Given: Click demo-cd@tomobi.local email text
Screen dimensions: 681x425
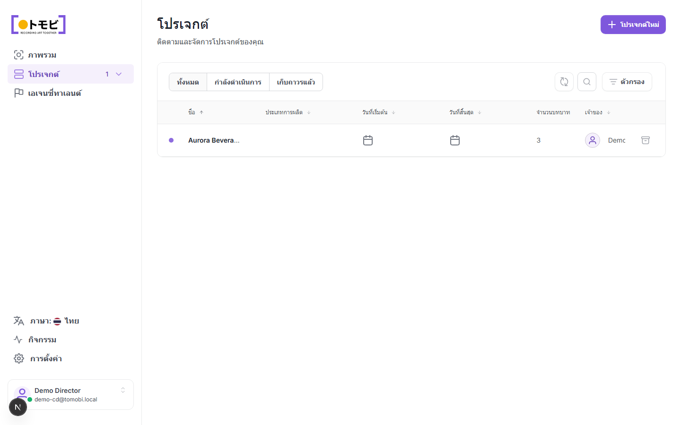Looking at the screenshot, I should pos(66,399).
